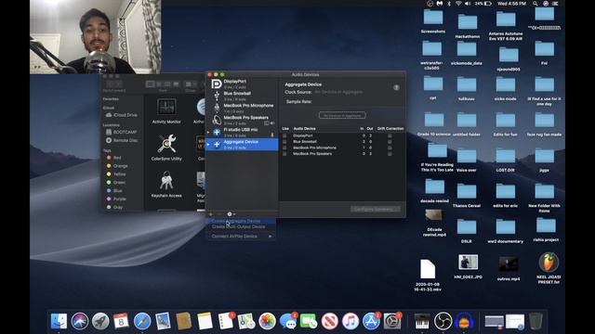Image resolution: width=595 pixels, height=334 pixels.
Task: Open the piano keyboard app in Dock
Action: (x=422, y=321)
